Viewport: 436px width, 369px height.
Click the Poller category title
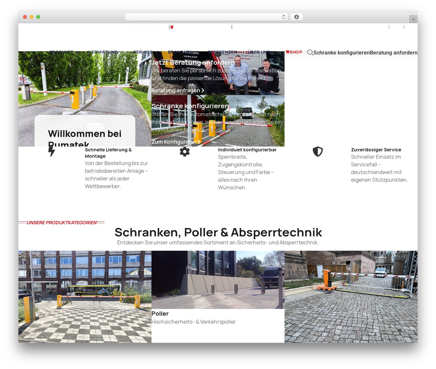160,314
